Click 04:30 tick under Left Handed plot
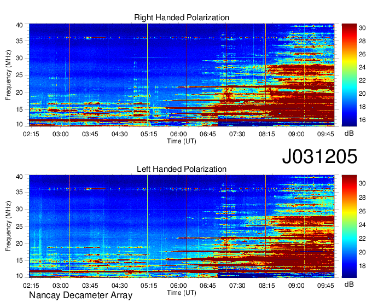The image size is (372, 302). (119, 286)
